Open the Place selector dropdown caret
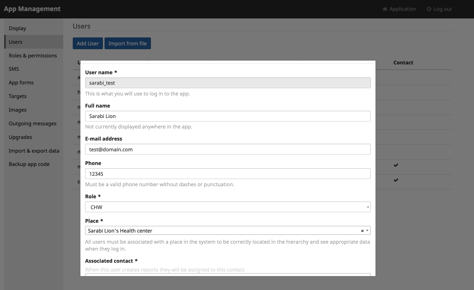 [367, 230]
